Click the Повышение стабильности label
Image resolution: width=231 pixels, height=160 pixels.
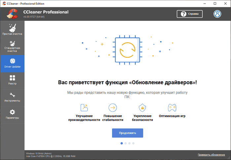click(x=113, y=118)
